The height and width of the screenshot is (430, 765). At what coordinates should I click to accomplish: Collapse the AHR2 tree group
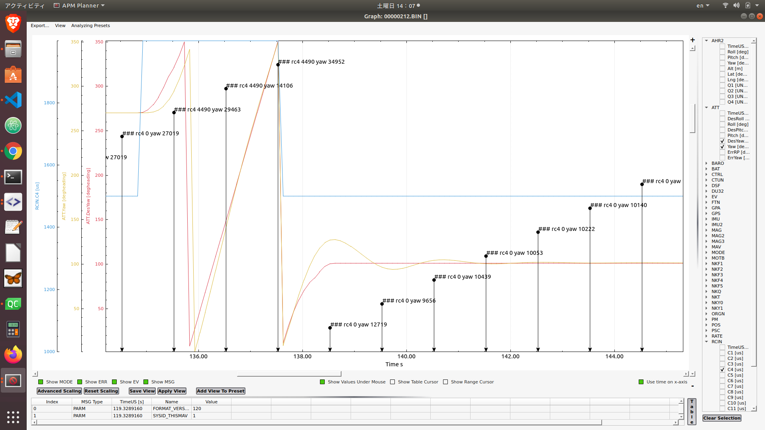[x=706, y=41]
